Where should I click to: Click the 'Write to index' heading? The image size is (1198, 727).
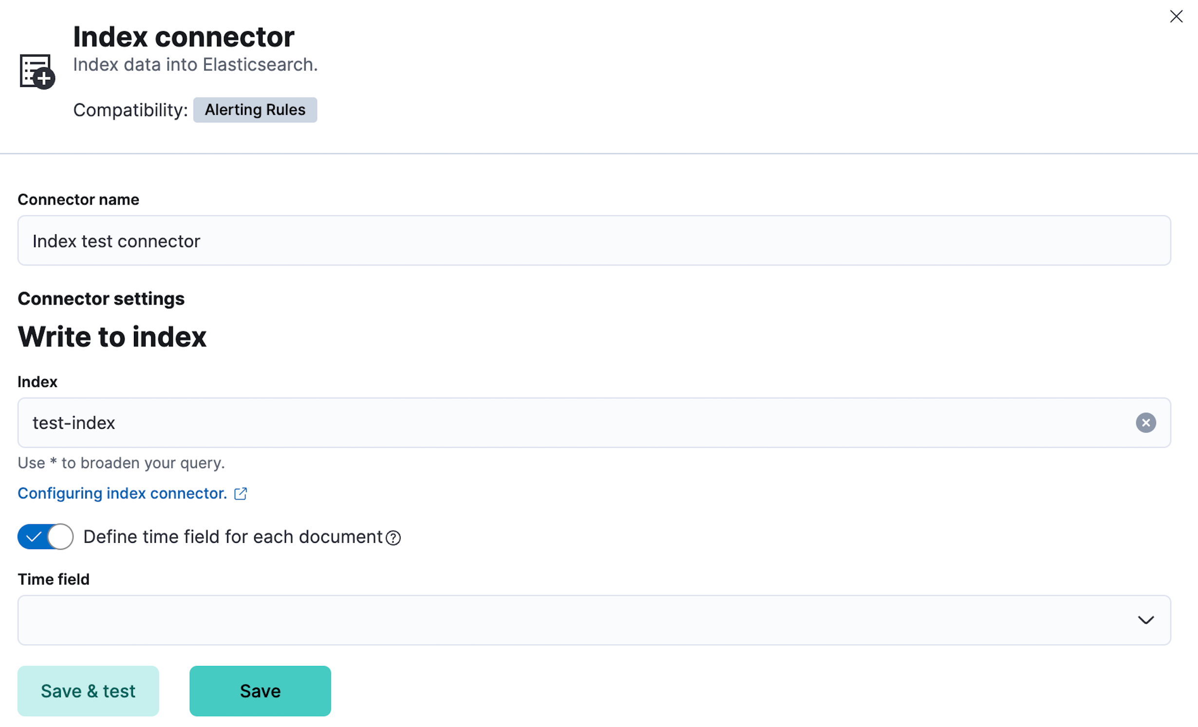click(112, 337)
